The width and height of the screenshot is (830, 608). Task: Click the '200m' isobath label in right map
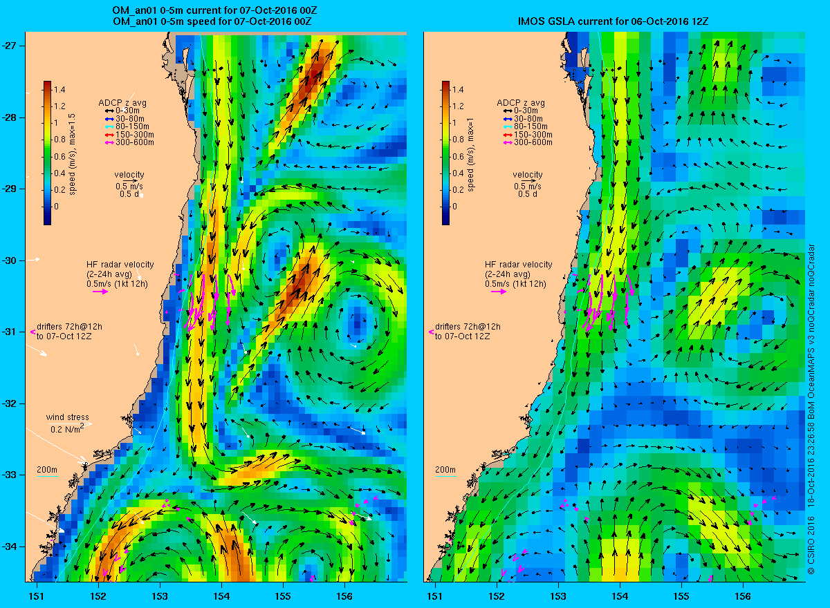[x=445, y=470]
